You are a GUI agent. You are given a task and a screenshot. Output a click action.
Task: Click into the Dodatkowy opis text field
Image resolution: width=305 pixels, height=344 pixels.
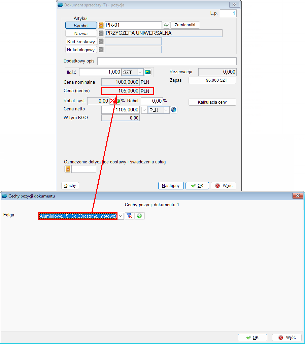pyautogui.click(x=167, y=61)
